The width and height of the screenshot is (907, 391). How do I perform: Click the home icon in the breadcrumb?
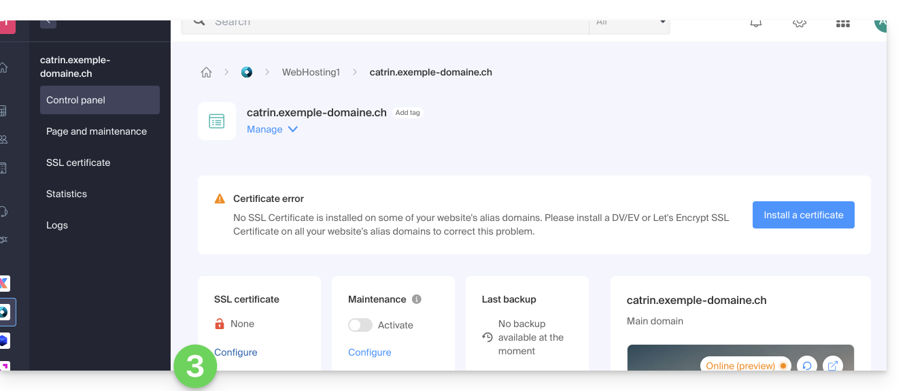coord(206,72)
